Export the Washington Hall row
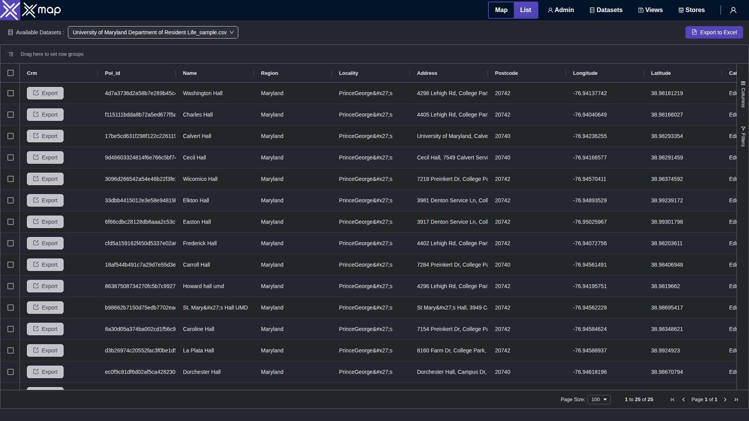Viewport: 749px width, 421px height. 45,93
